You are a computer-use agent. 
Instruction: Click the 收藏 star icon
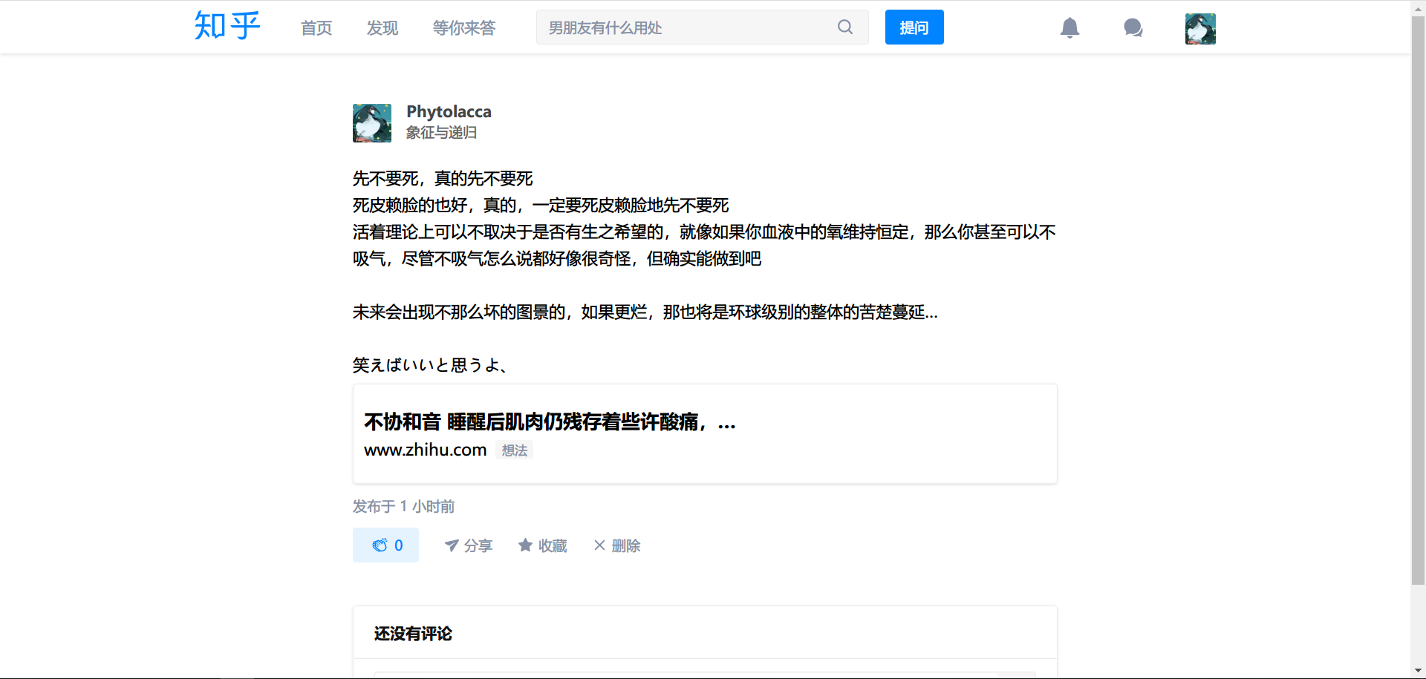point(525,545)
